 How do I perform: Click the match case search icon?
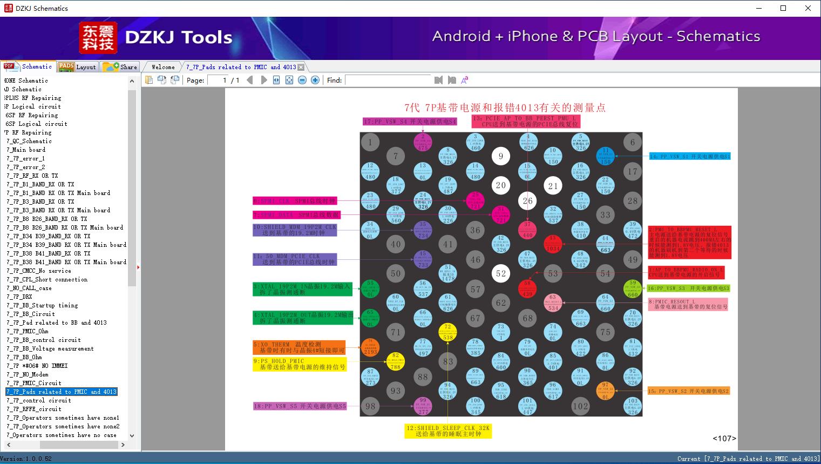pos(465,80)
